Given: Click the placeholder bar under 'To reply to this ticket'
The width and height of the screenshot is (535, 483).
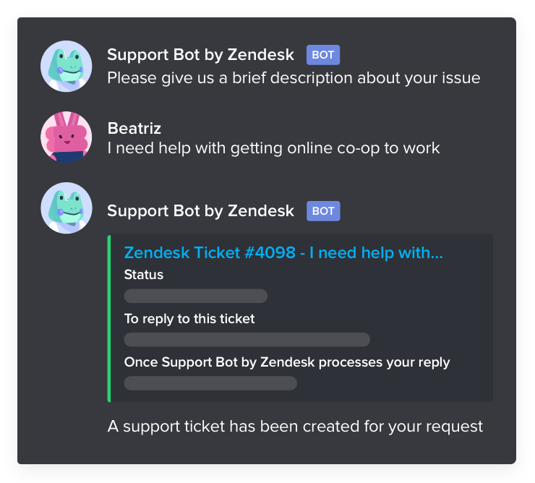Looking at the screenshot, I should (x=247, y=340).
